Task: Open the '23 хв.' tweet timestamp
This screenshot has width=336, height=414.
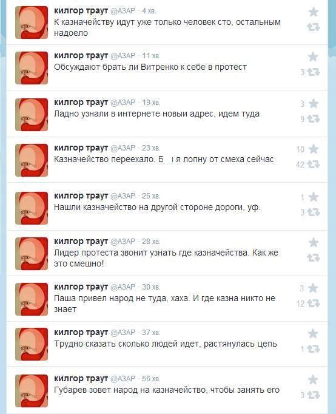Action: [151, 148]
